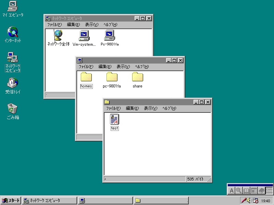This screenshot has height=205, width=274.
Task: Open 編集 menu in the test file window
Action: coord(132,108)
